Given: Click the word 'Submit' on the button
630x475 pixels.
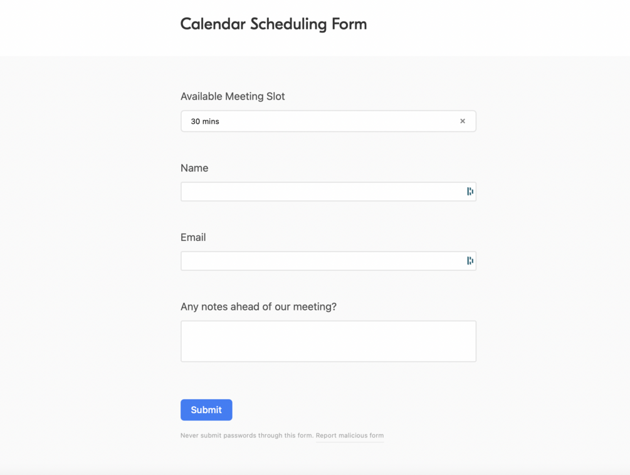Looking at the screenshot, I should pyautogui.click(x=206, y=410).
